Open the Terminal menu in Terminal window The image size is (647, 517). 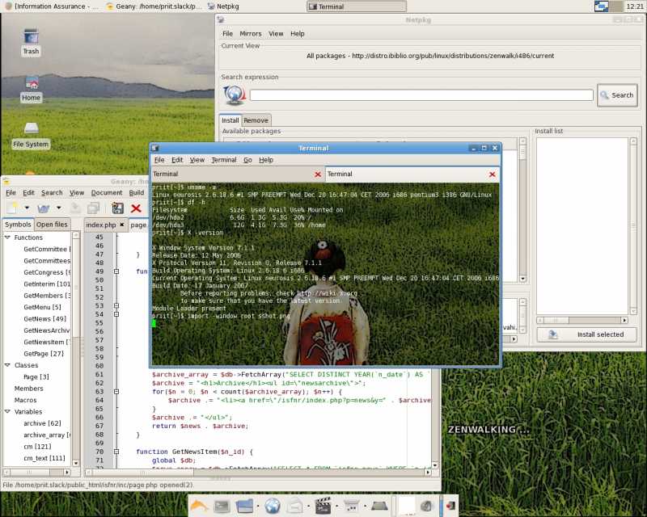224,160
